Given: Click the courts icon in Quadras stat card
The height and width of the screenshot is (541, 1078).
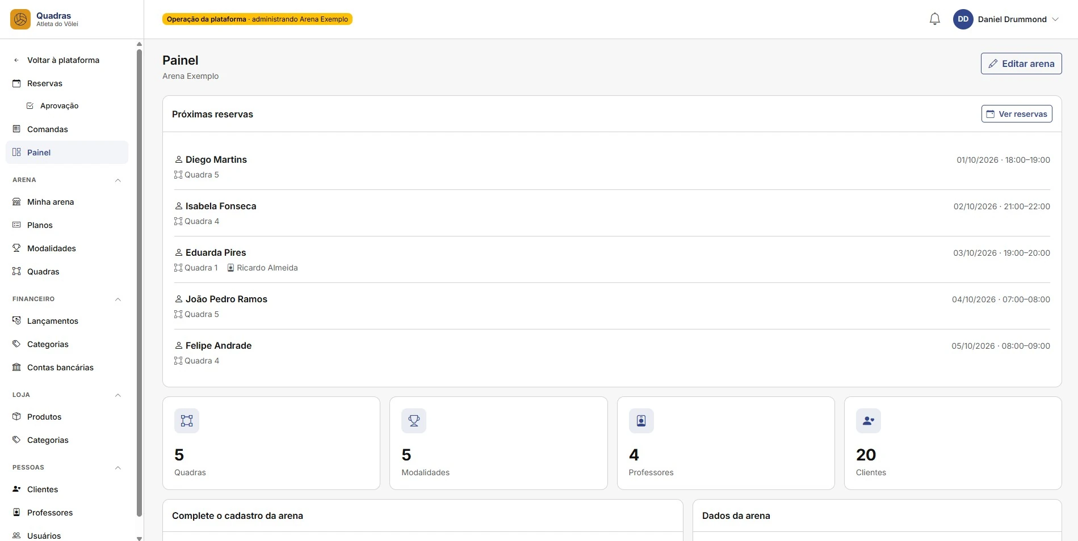Looking at the screenshot, I should tap(187, 421).
